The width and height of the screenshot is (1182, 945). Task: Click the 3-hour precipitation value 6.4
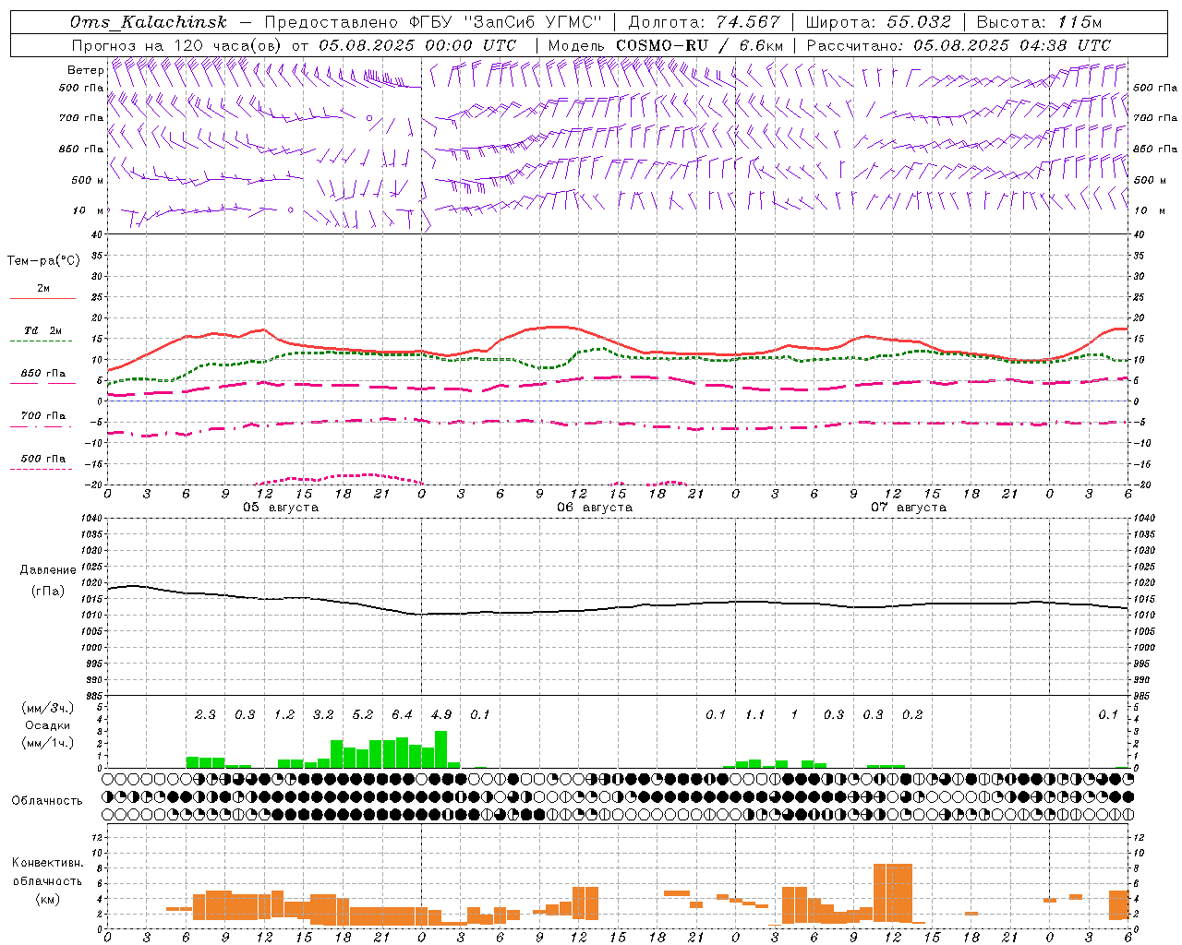[x=402, y=715]
